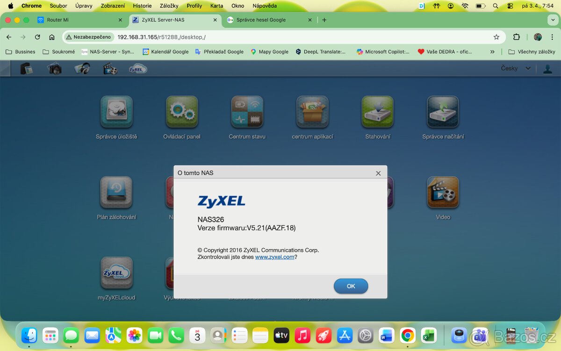Open the Bussines bookmarks folder
Screen dimensions: 561x351
(21, 52)
